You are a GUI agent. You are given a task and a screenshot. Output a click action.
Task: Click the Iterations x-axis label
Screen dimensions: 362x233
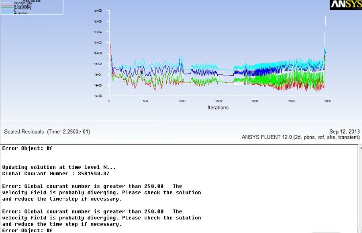click(218, 108)
